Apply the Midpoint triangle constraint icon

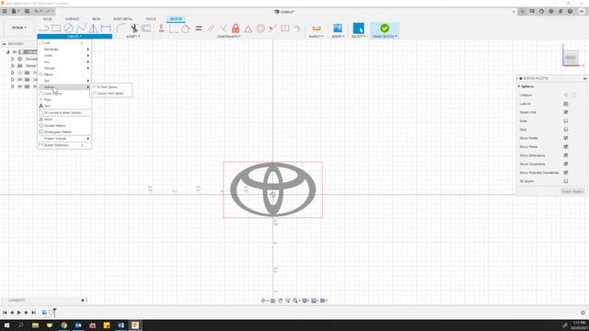point(248,29)
